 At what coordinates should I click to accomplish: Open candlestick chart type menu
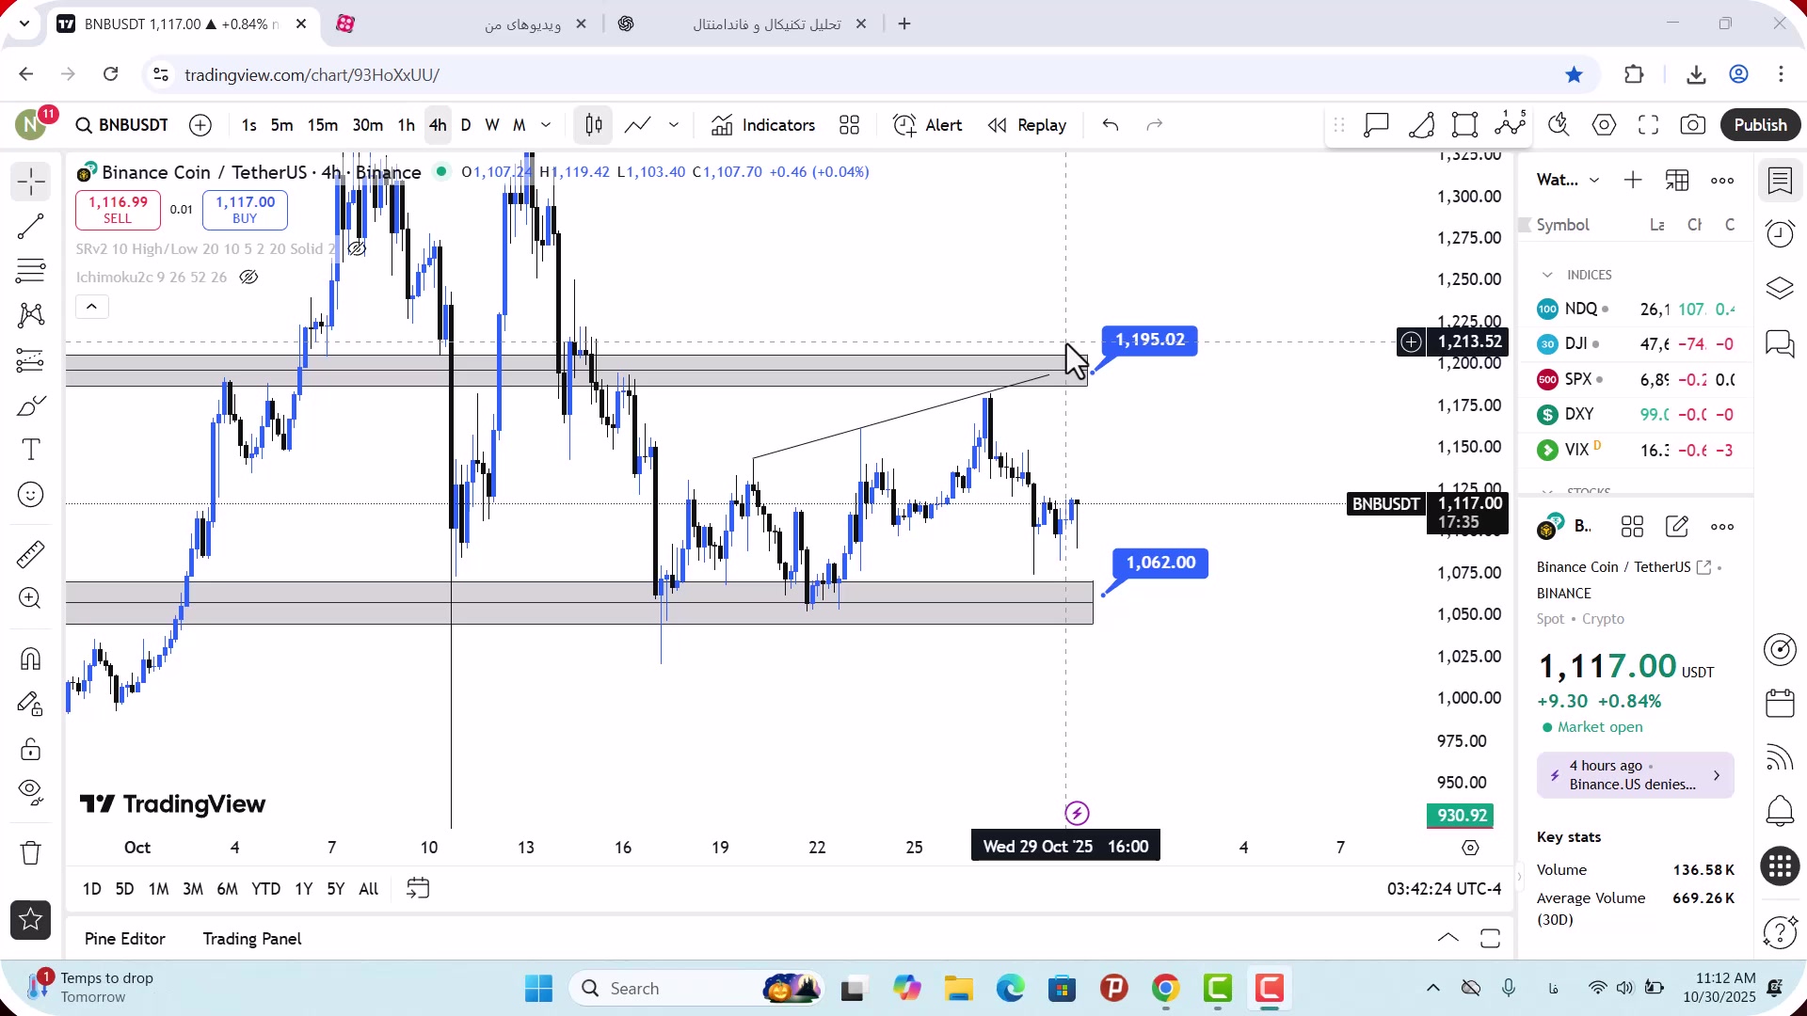point(594,125)
